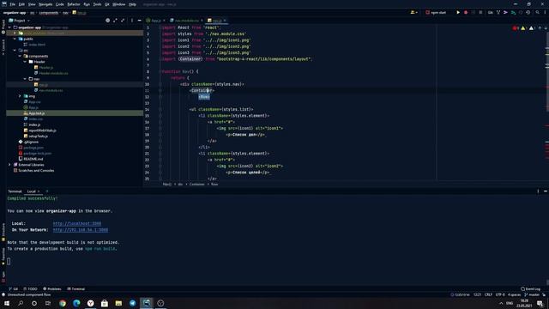Open the On Your Network URL link
The width and height of the screenshot is (549, 309).
pos(81,230)
